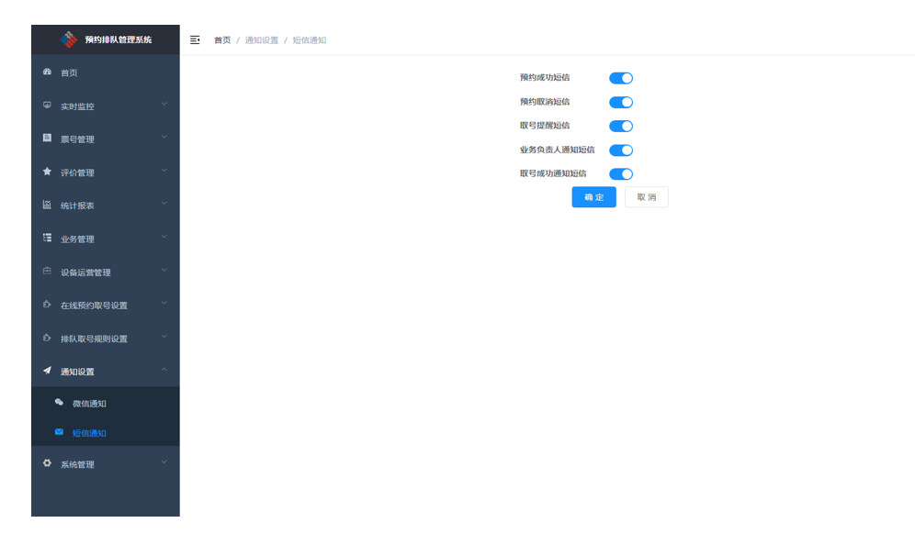
Task: Click the blue 确定 button
Action: (x=593, y=197)
